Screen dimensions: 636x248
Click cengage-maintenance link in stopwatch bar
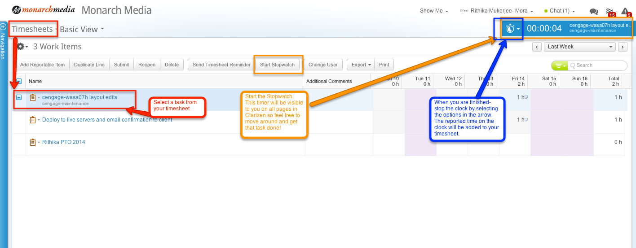(x=592, y=30)
